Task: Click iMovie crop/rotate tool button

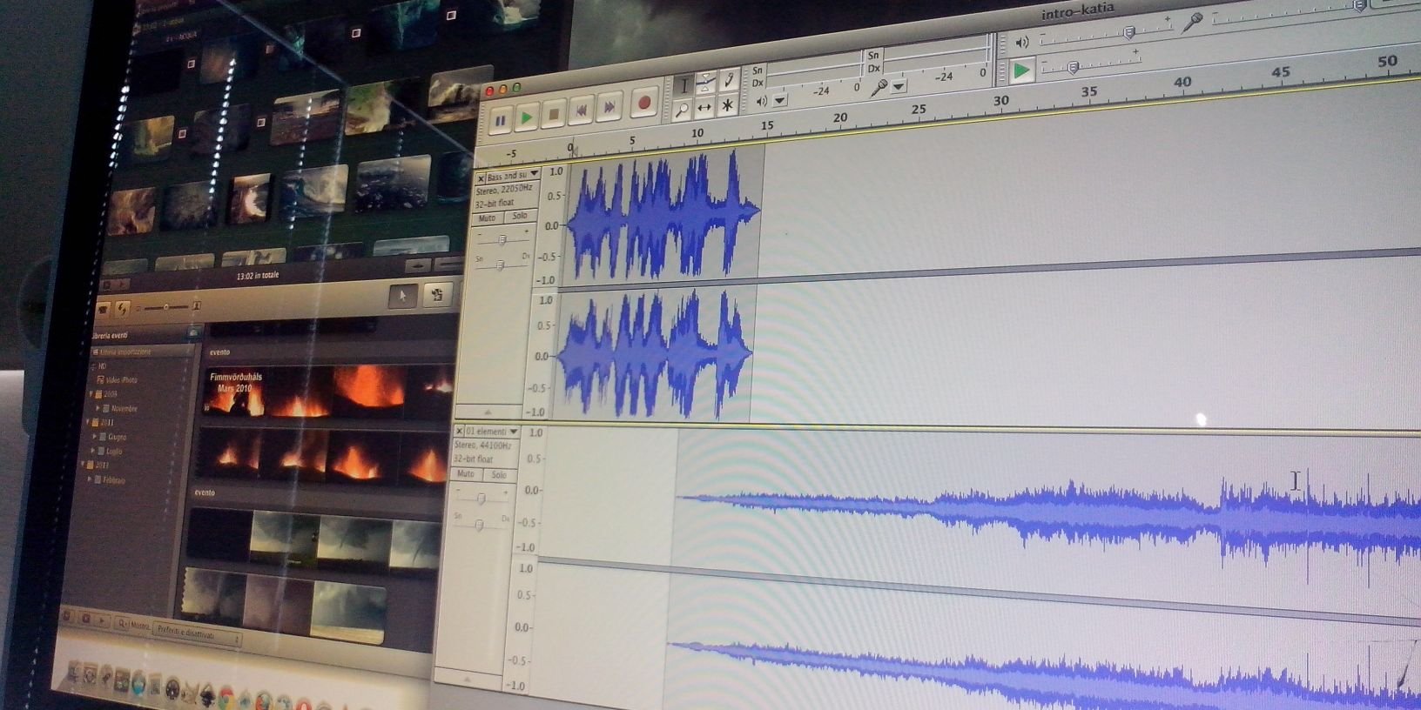Action: (x=437, y=294)
